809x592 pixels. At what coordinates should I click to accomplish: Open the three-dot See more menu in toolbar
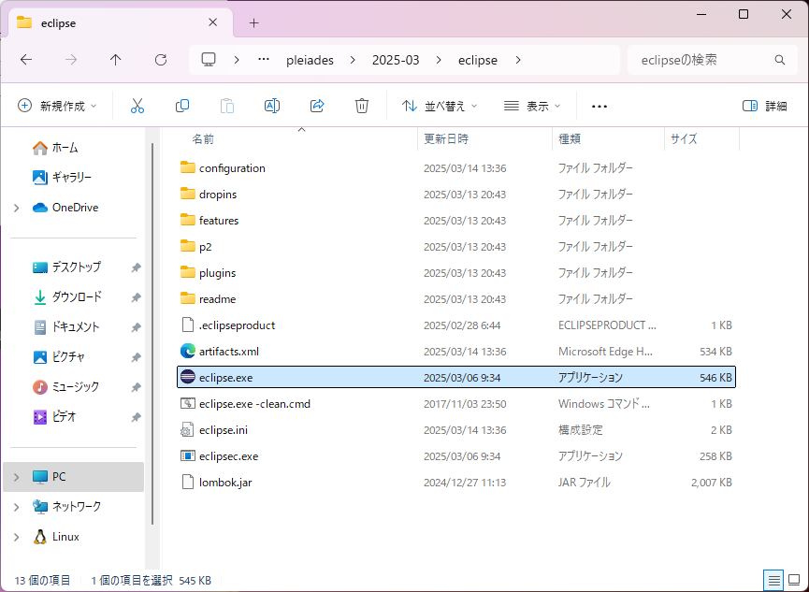click(x=599, y=107)
